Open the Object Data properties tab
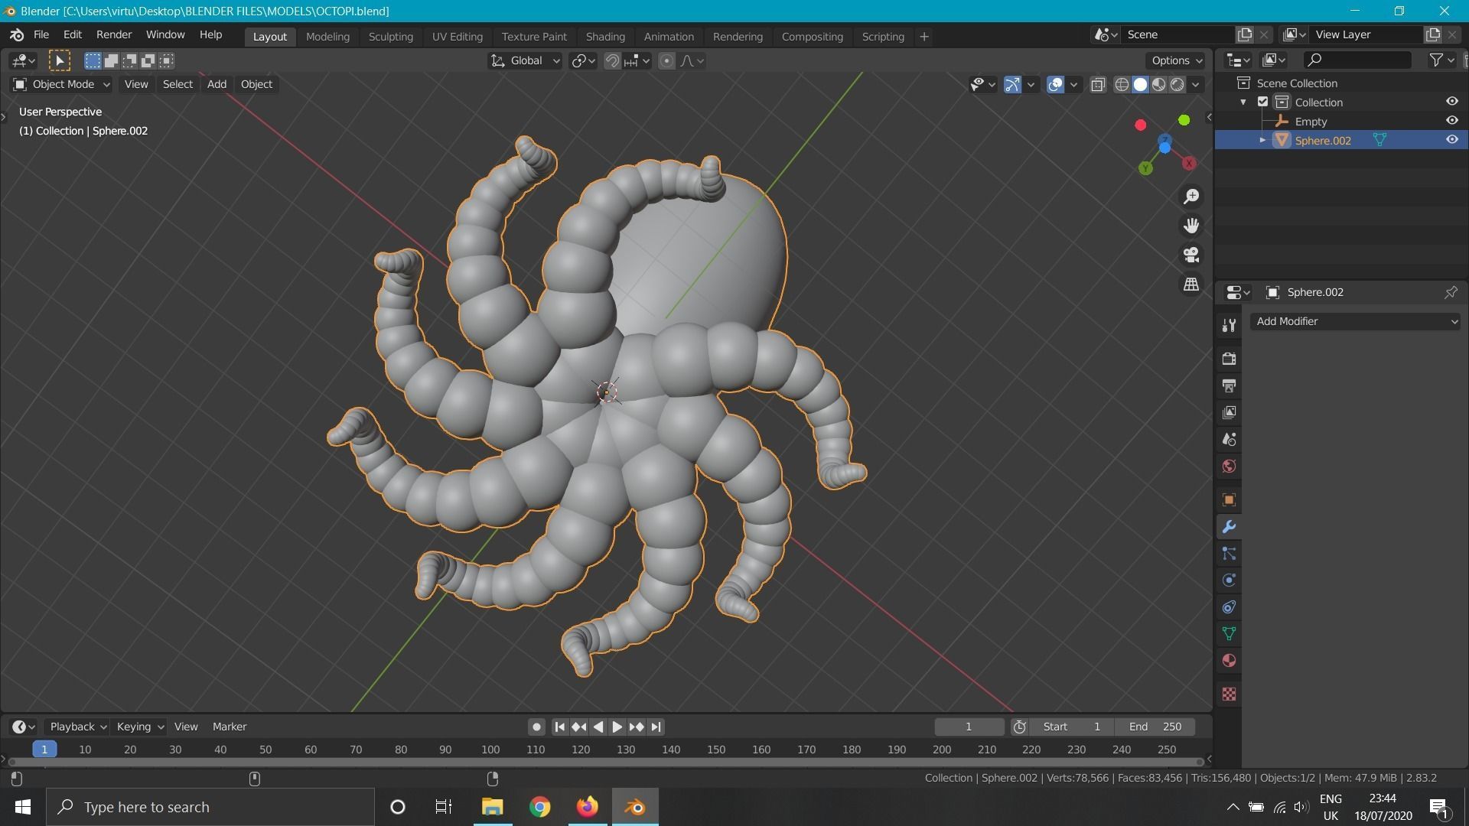Image resolution: width=1469 pixels, height=826 pixels. [x=1229, y=634]
